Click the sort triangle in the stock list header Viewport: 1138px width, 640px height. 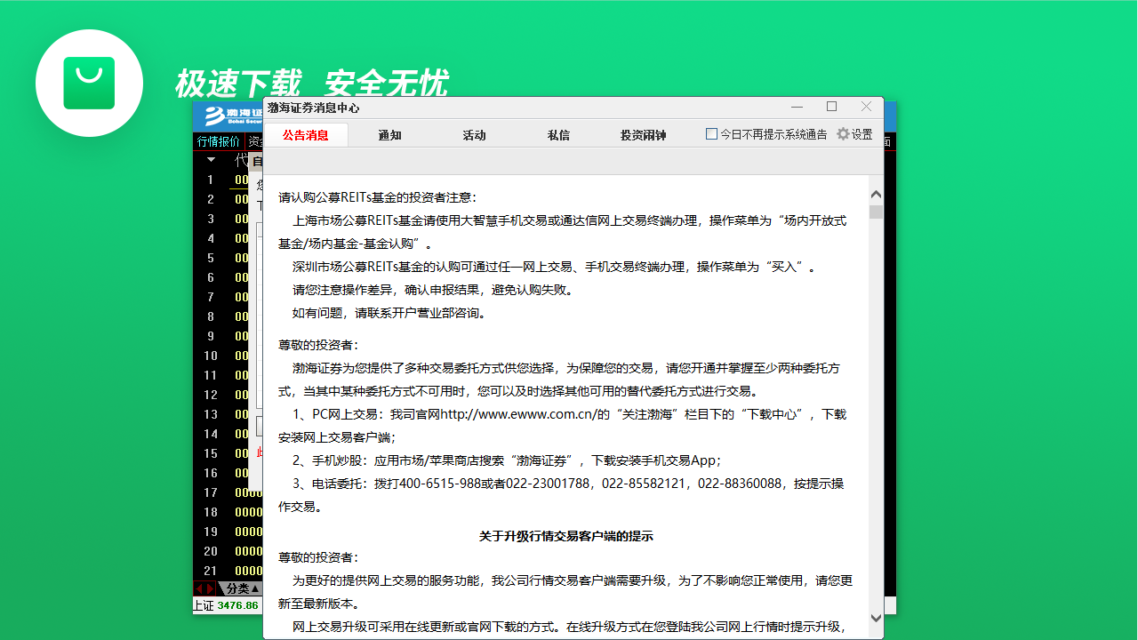[211, 159]
